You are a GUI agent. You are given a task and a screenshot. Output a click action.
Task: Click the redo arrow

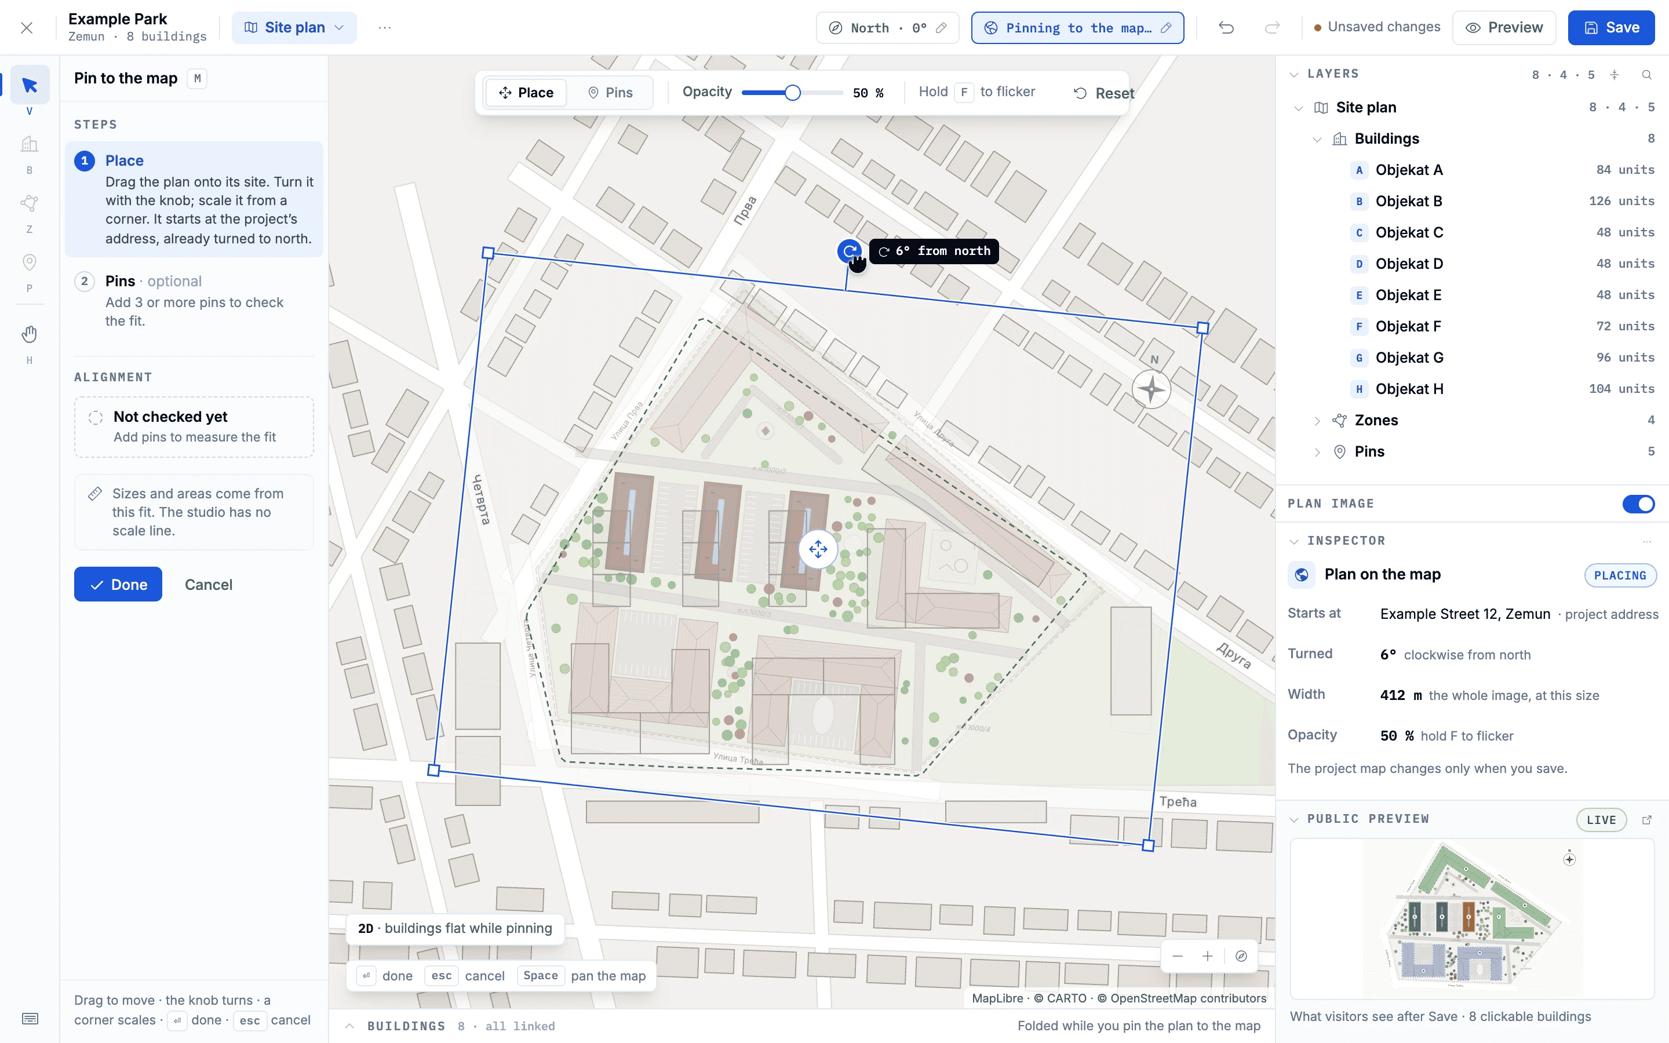[x=1273, y=28]
